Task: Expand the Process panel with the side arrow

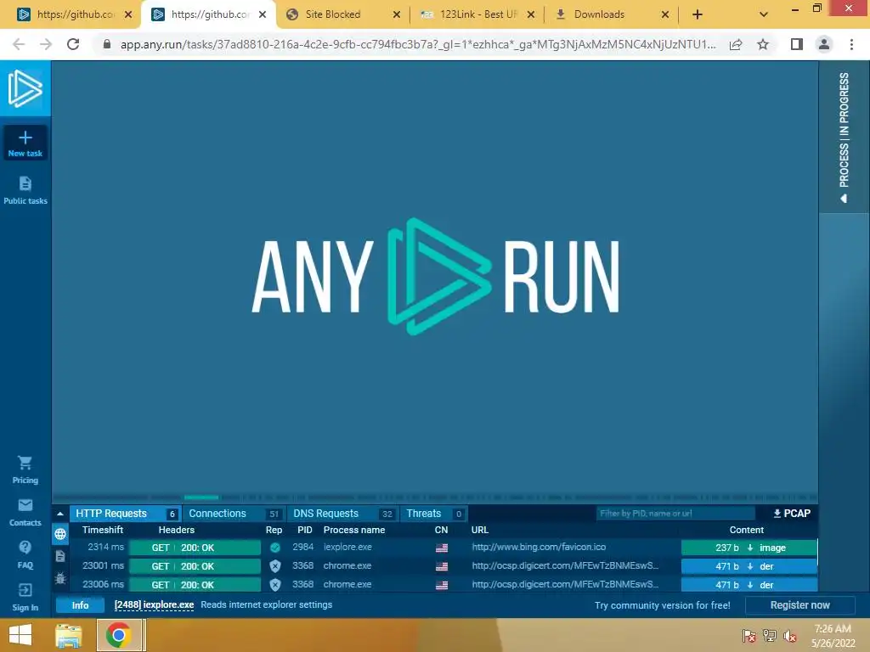Action: [x=844, y=199]
